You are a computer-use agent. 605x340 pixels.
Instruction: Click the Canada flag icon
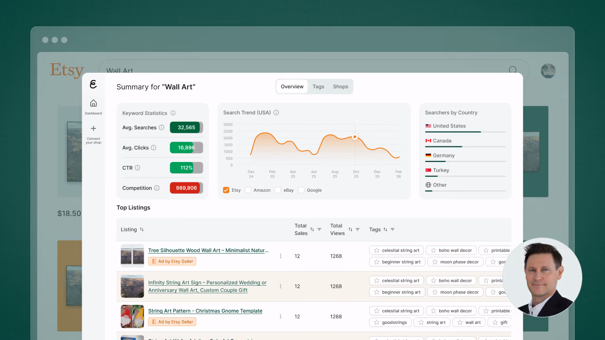click(x=428, y=141)
